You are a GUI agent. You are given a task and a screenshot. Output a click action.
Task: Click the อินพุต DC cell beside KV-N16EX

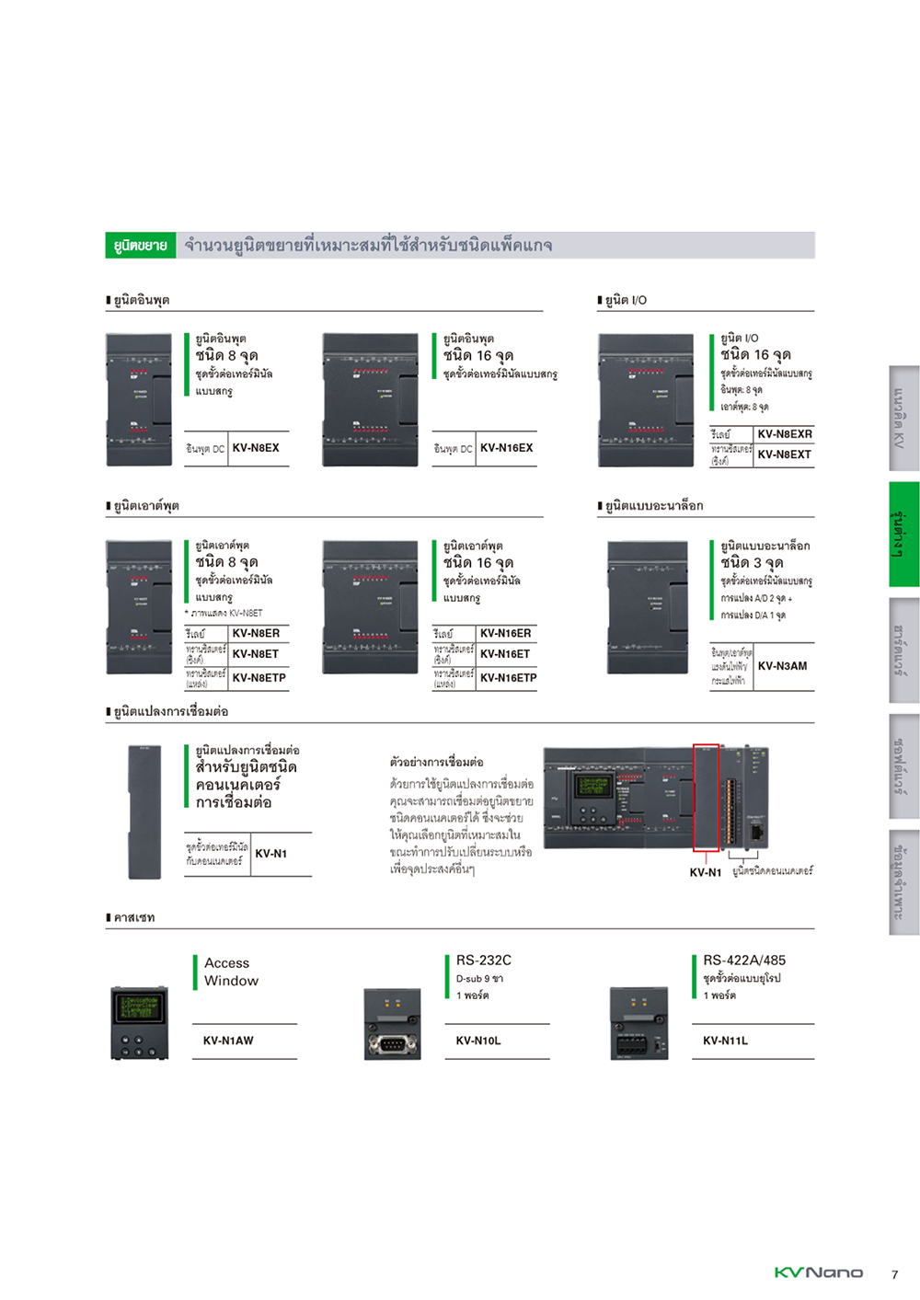pyautogui.click(x=454, y=449)
